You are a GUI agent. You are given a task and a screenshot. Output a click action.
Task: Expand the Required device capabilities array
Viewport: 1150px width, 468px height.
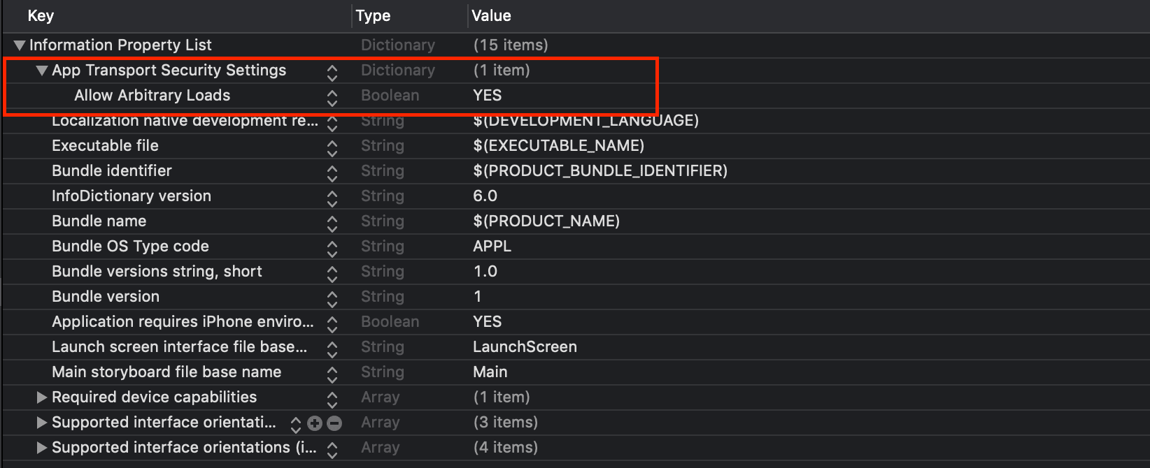(42, 397)
